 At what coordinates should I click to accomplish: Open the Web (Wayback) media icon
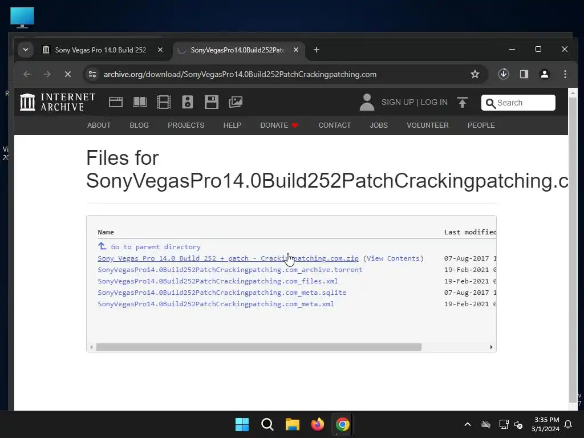(115, 102)
